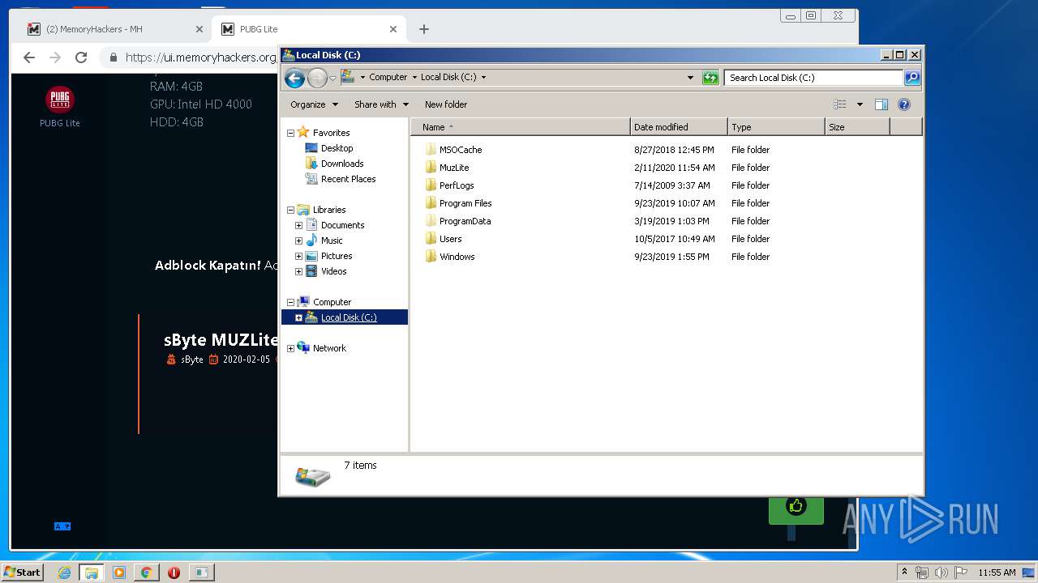Click the Explorer Forward arrow button
1038x583 pixels.
317,78
